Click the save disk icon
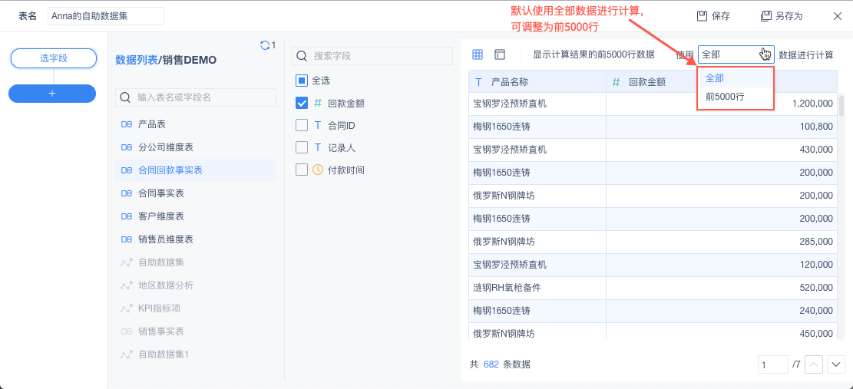The image size is (853, 389). point(702,16)
